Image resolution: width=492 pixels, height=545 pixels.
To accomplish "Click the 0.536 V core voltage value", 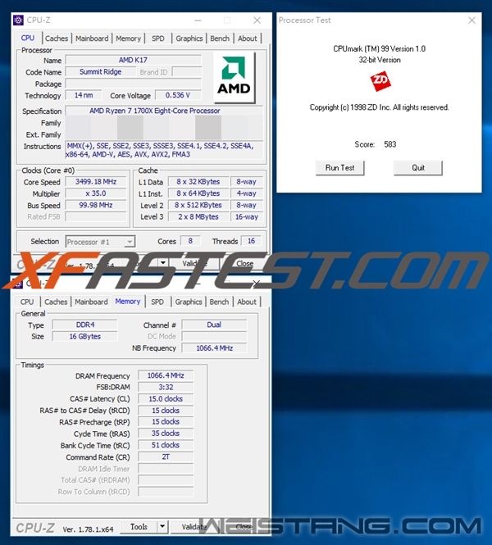I will (178, 95).
